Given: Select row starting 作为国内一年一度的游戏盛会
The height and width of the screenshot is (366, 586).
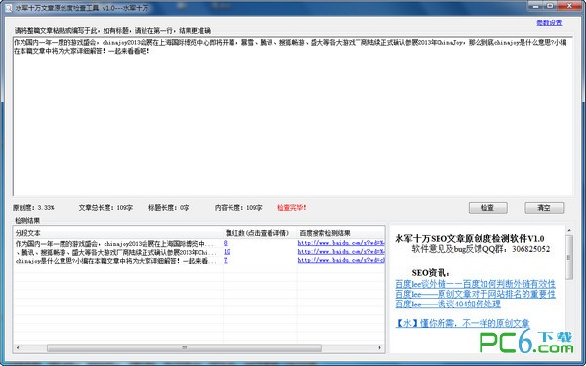Looking at the screenshot, I should [x=198, y=243].
